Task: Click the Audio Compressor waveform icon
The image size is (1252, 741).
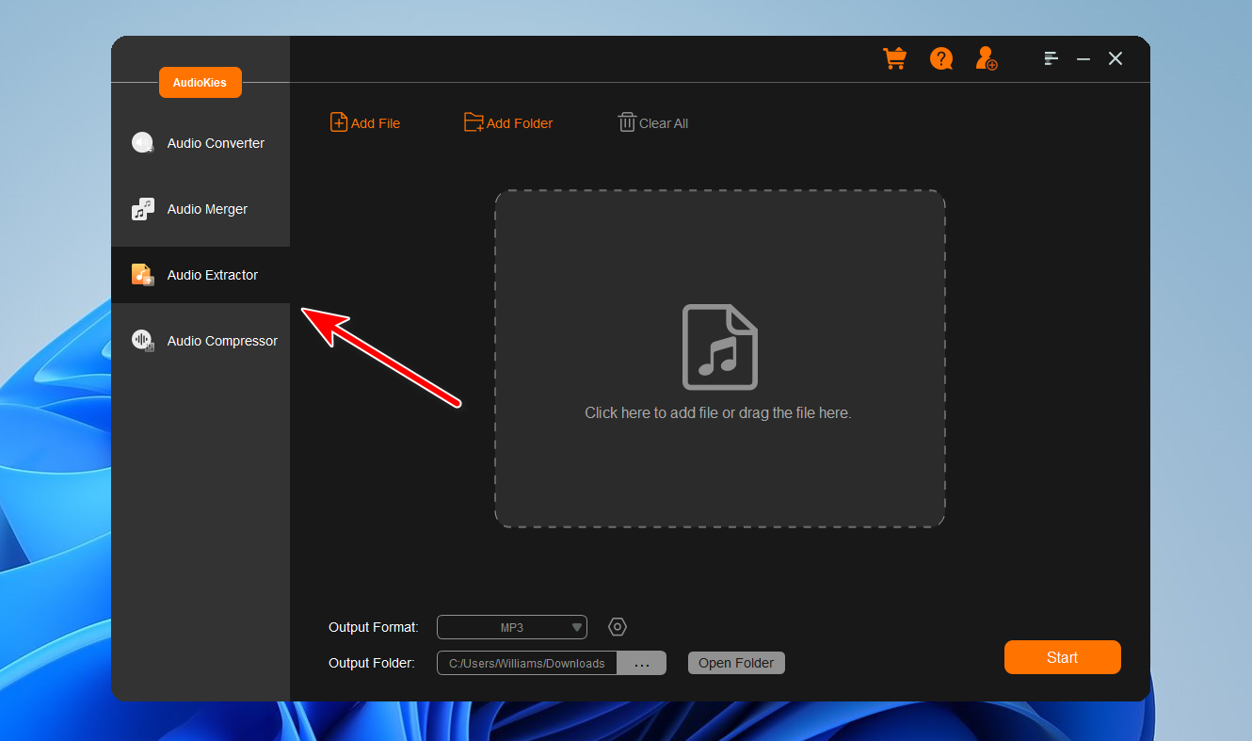Action: pyautogui.click(x=142, y=341)
